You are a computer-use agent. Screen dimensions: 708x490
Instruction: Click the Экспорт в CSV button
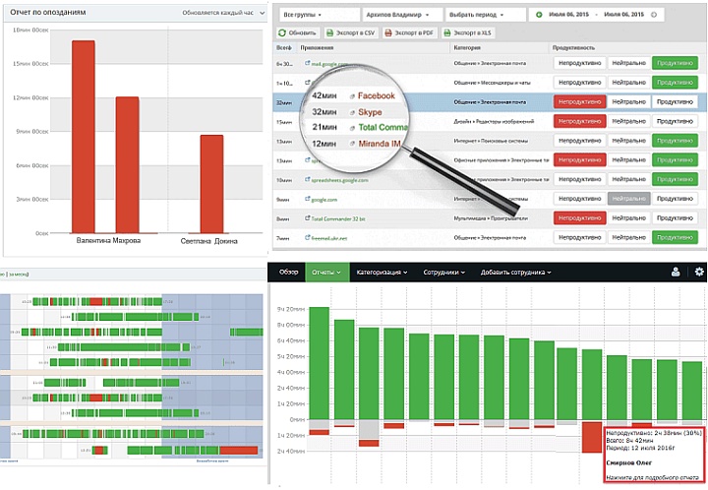[351, 33]
